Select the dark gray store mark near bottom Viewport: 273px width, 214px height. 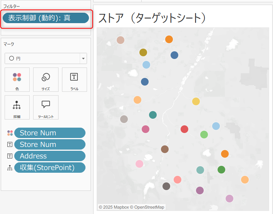pos(166,186)
